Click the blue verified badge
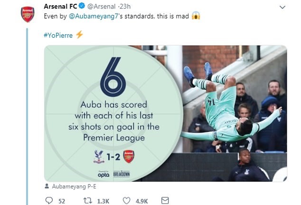301x205 pixels. point(81,7)
